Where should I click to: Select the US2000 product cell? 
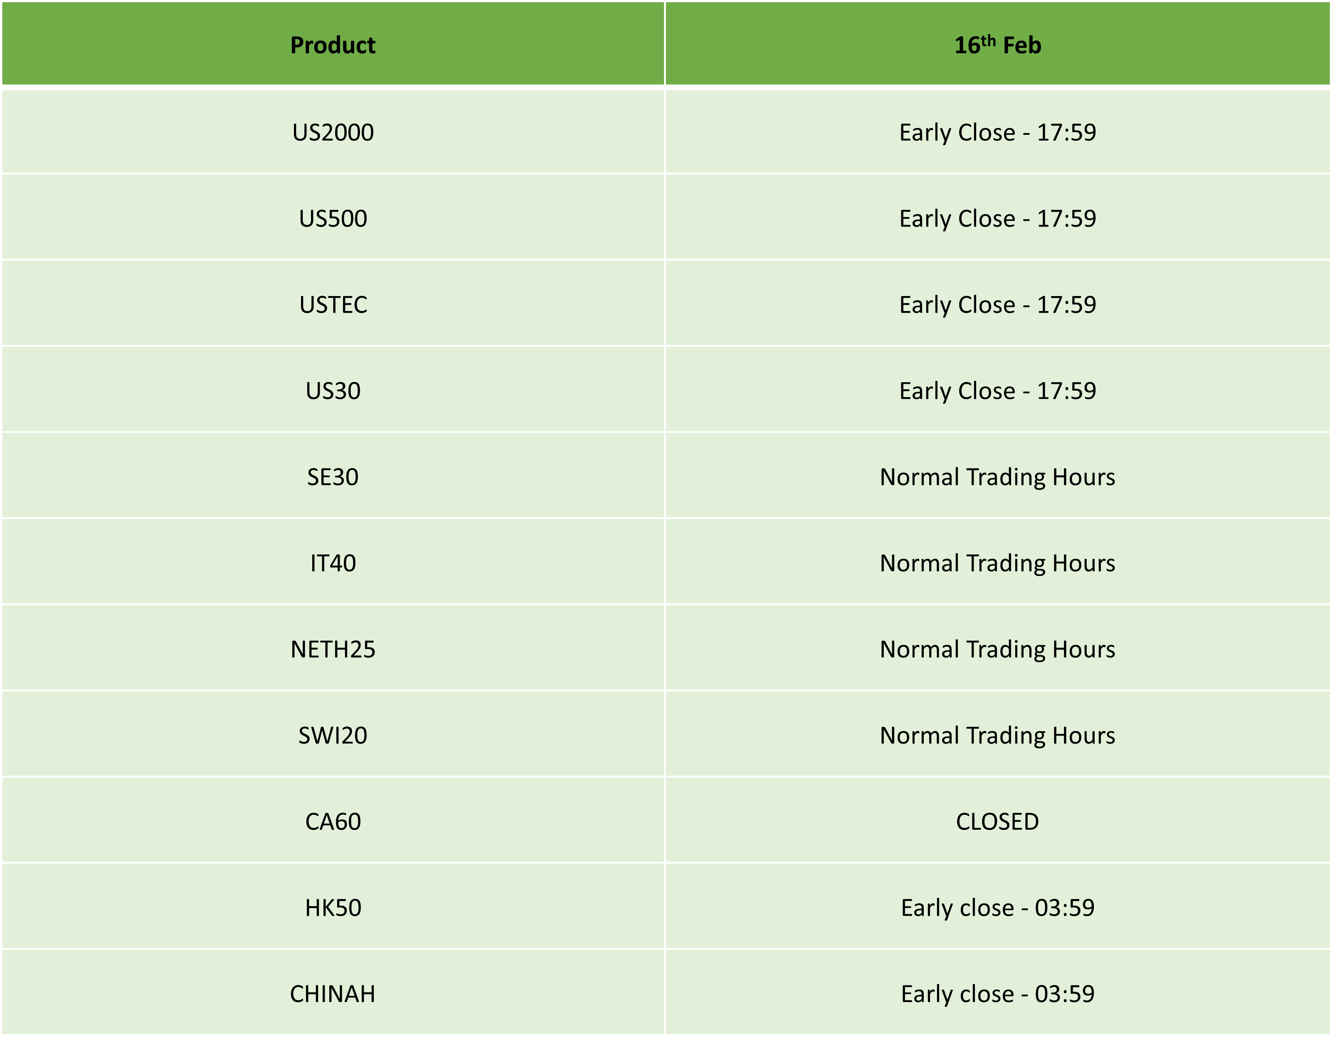(x=333, y=133)
